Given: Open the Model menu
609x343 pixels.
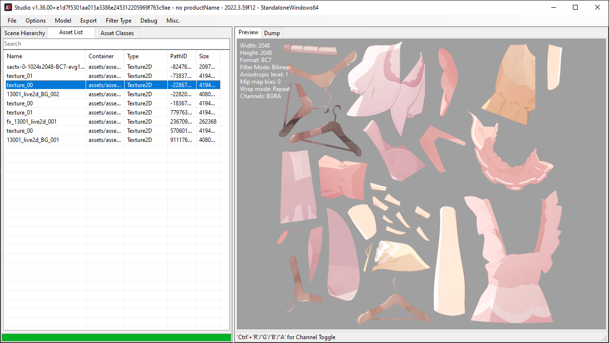Looking at the screenshot, I should pyautogui.click(x=63, y=21).
